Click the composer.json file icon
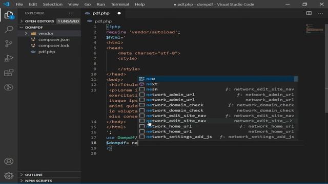This screenshot has height=184, width=328. 33,39
